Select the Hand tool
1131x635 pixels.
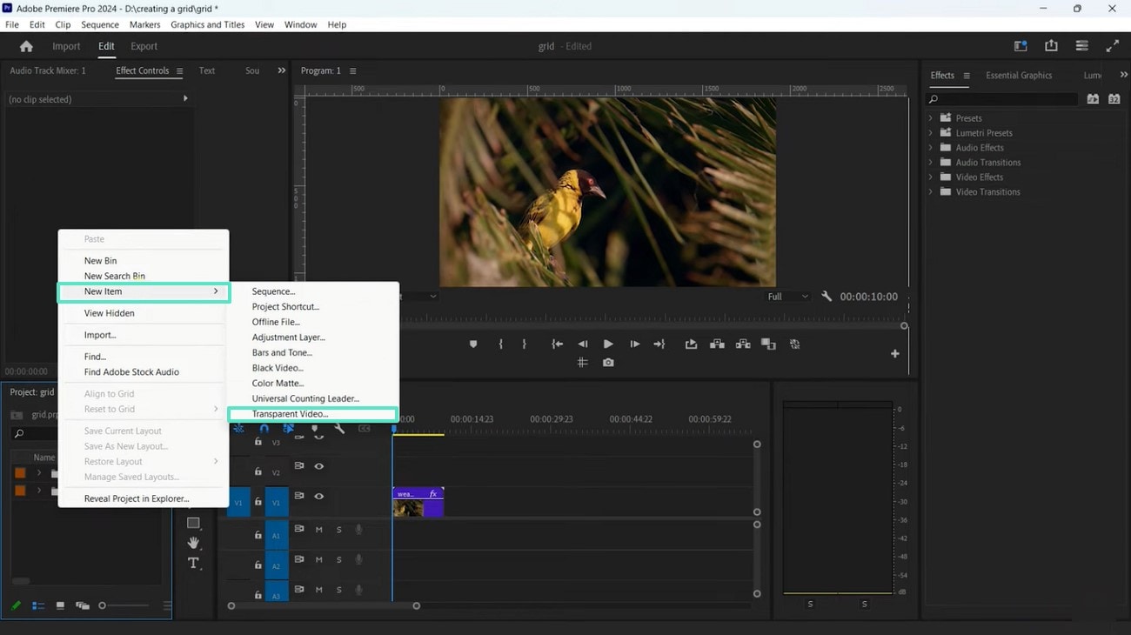(x=193, y=543)
